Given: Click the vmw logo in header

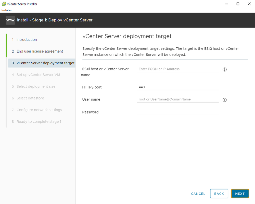Looking at the screenshot, I should click(x=10, y=20).
